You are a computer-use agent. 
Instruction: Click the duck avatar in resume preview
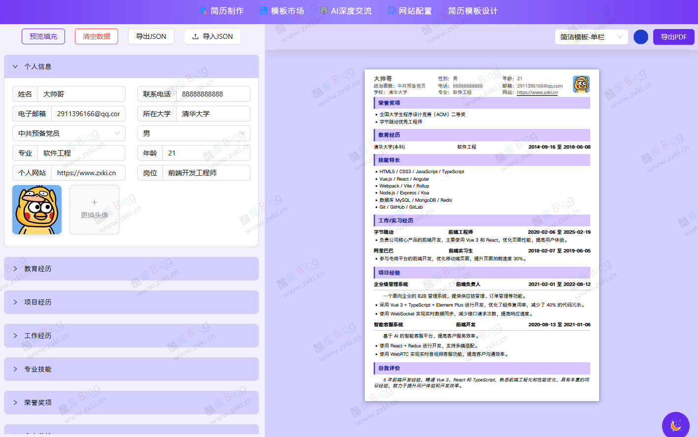point(581,84)
